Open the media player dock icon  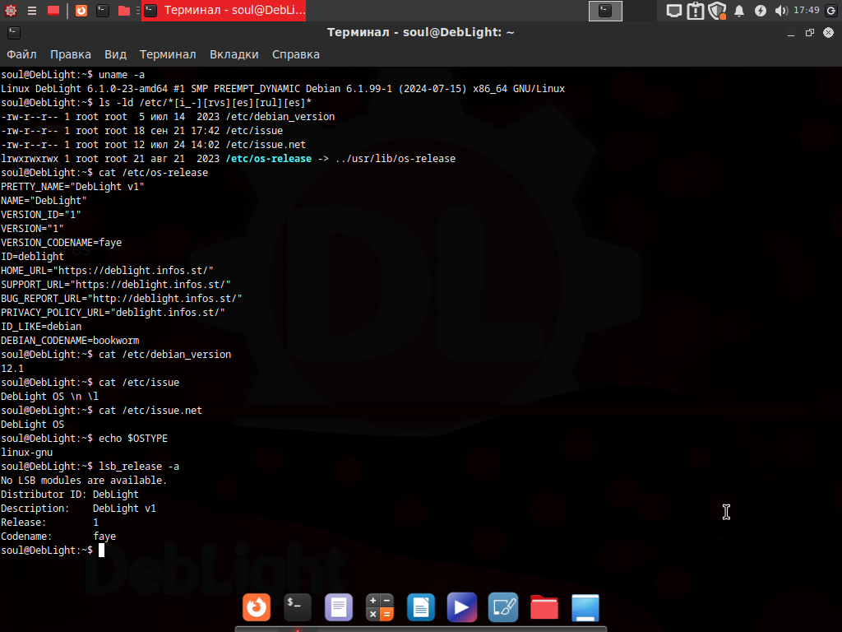point(462,607)
